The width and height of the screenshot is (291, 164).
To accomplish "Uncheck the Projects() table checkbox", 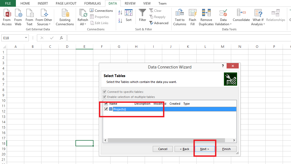I will click(106, 109).
